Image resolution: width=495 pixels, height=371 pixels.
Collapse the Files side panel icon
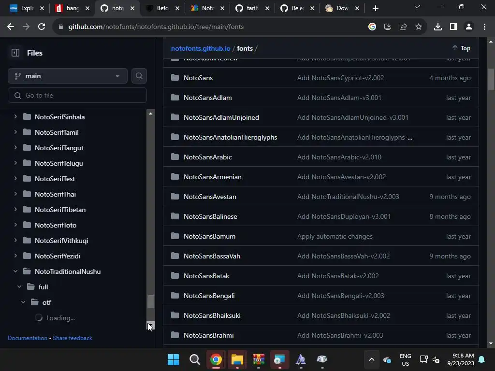[x=15, y=53]
